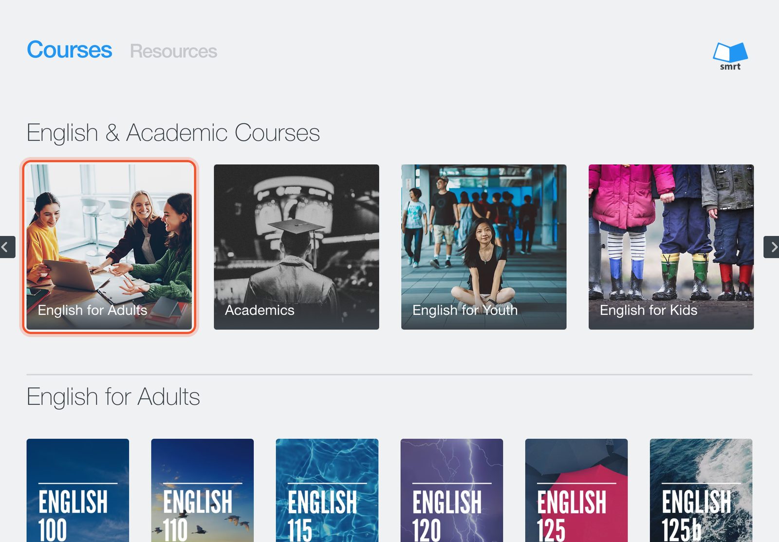Open the English 100 course
The image size is (779, 542).
pos(78,490)
